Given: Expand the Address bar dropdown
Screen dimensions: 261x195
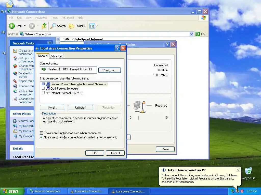Looking at the screenshot, I should (192, 34).
